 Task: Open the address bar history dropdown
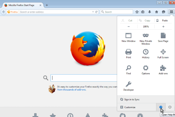coord(93,12)
